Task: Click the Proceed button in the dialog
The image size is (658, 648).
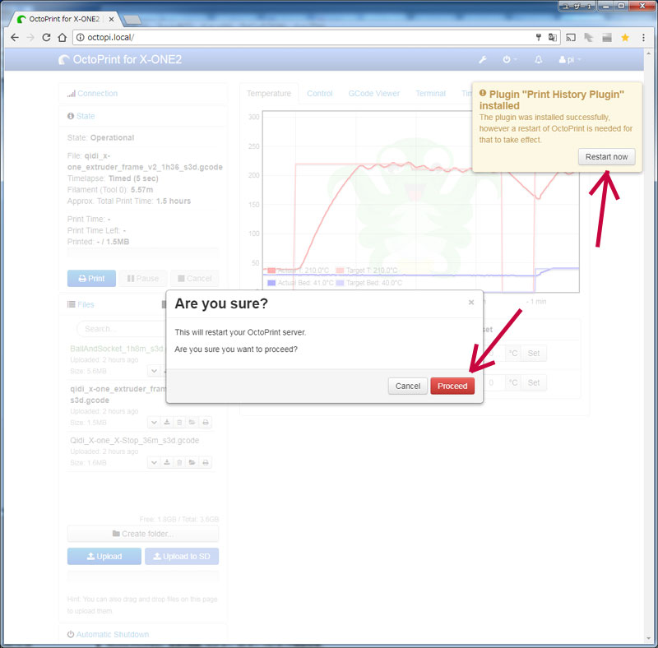Action: click(452, 386)
